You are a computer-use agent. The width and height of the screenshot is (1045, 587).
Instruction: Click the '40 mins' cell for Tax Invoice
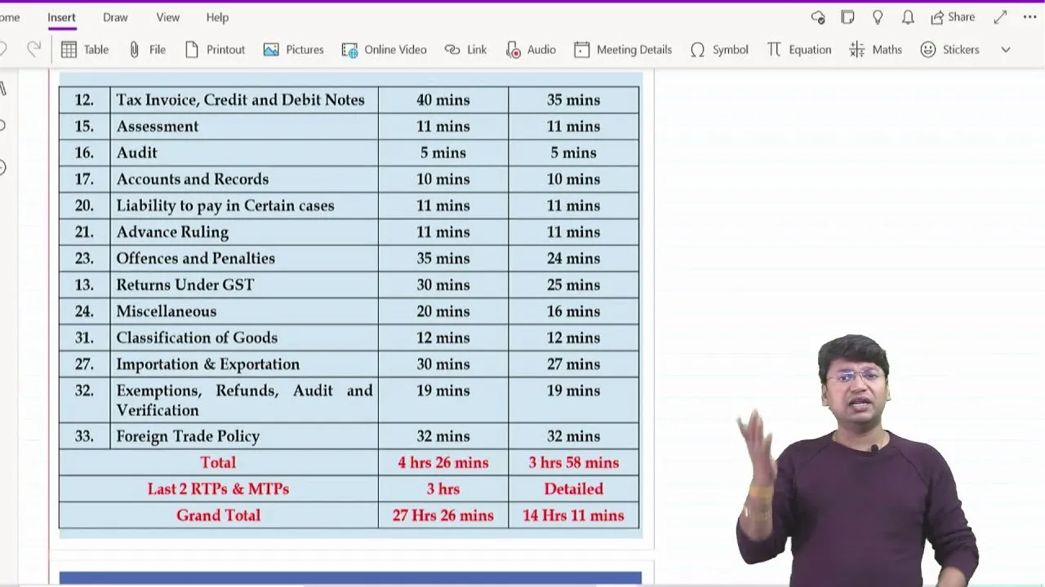(x=442, y=99)
